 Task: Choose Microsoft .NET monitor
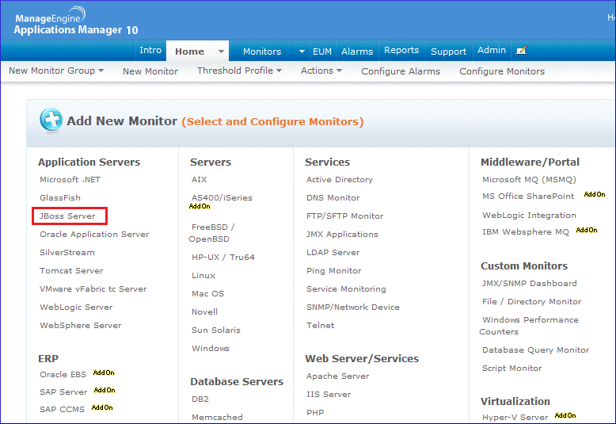tap(70, 180)
